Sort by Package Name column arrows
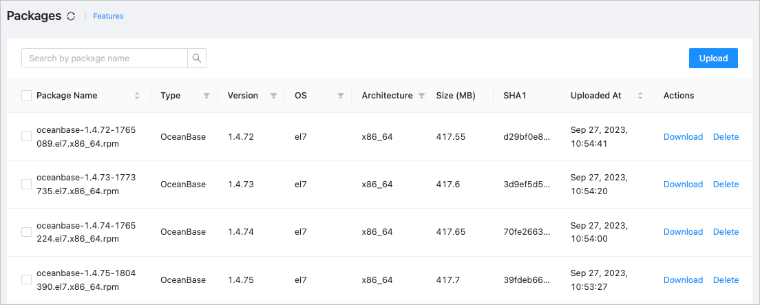Screen dimensions: 760x305 [x=137, y=96]
